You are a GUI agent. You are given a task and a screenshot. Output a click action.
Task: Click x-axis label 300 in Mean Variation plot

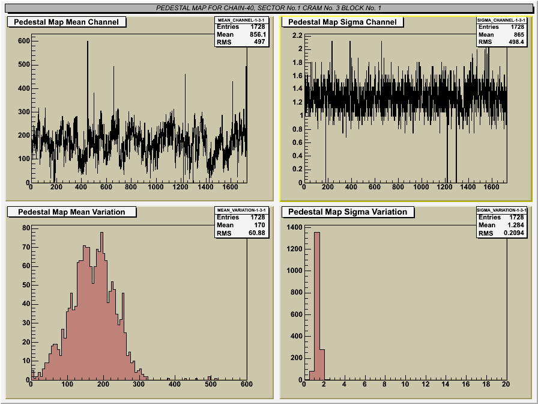tap(139, 384)
